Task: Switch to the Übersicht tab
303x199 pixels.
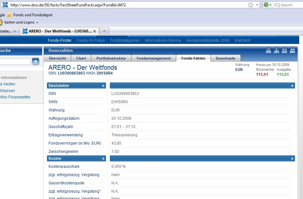Action: click(x=57, y=58)
